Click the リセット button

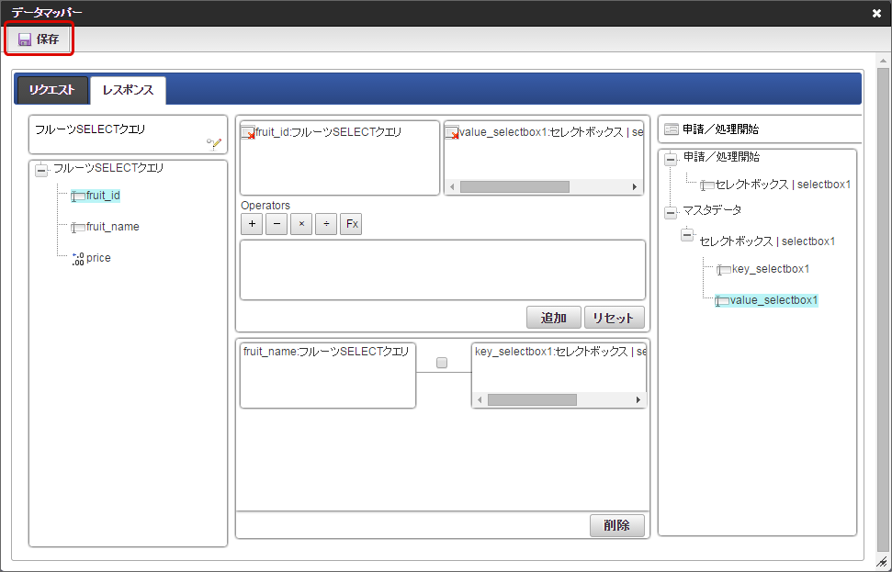[x=615, y=318]
